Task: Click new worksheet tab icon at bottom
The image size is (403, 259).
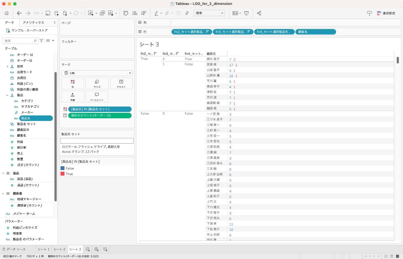Action: tap(88, 249)
